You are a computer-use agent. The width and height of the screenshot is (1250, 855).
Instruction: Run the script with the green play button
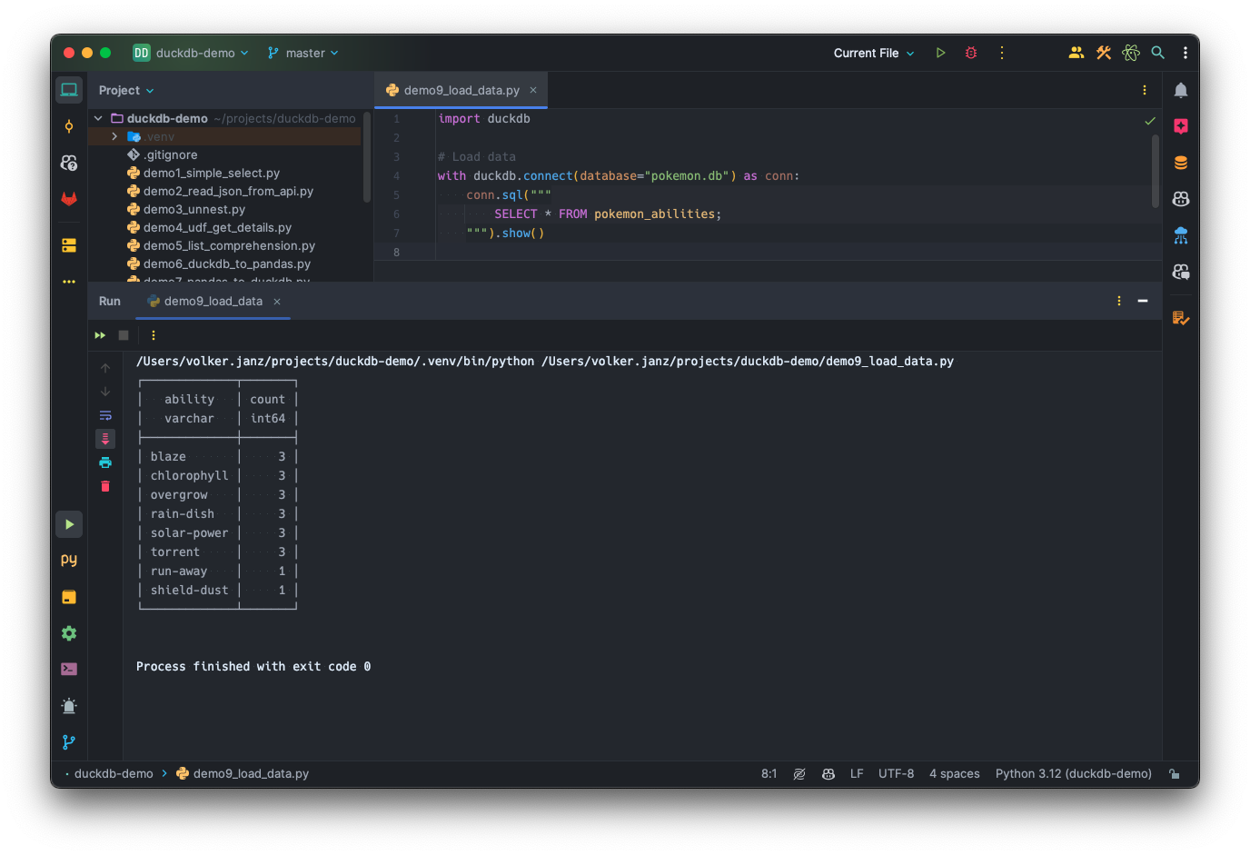(x=940, y=53)
